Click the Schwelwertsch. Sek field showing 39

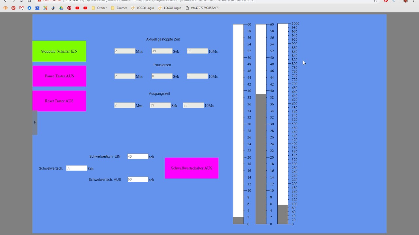(76, 168)
